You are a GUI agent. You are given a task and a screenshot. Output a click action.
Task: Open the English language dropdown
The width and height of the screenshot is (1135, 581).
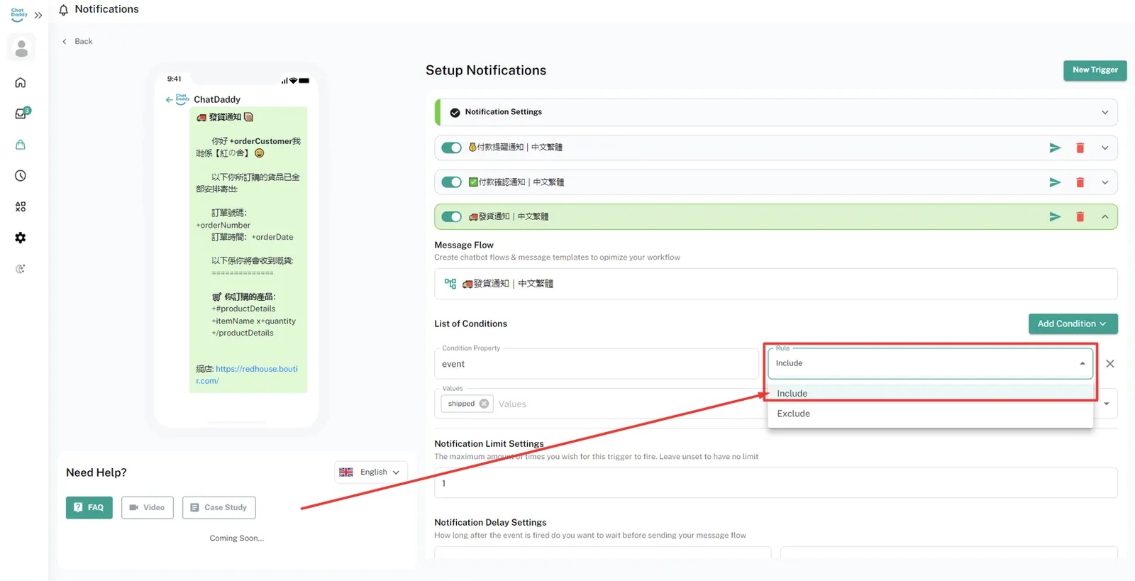click(371, 472)
